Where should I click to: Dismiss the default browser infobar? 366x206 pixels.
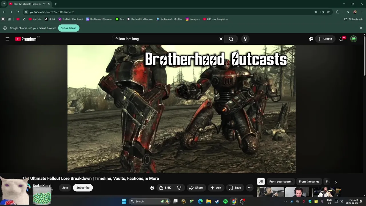(x=361, y=28)
